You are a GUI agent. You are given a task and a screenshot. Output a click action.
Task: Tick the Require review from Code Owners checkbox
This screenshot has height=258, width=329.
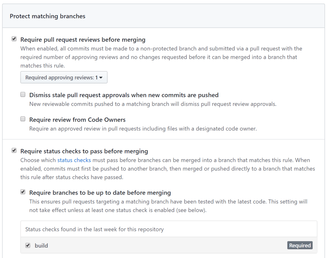click(x=23, y=119)
